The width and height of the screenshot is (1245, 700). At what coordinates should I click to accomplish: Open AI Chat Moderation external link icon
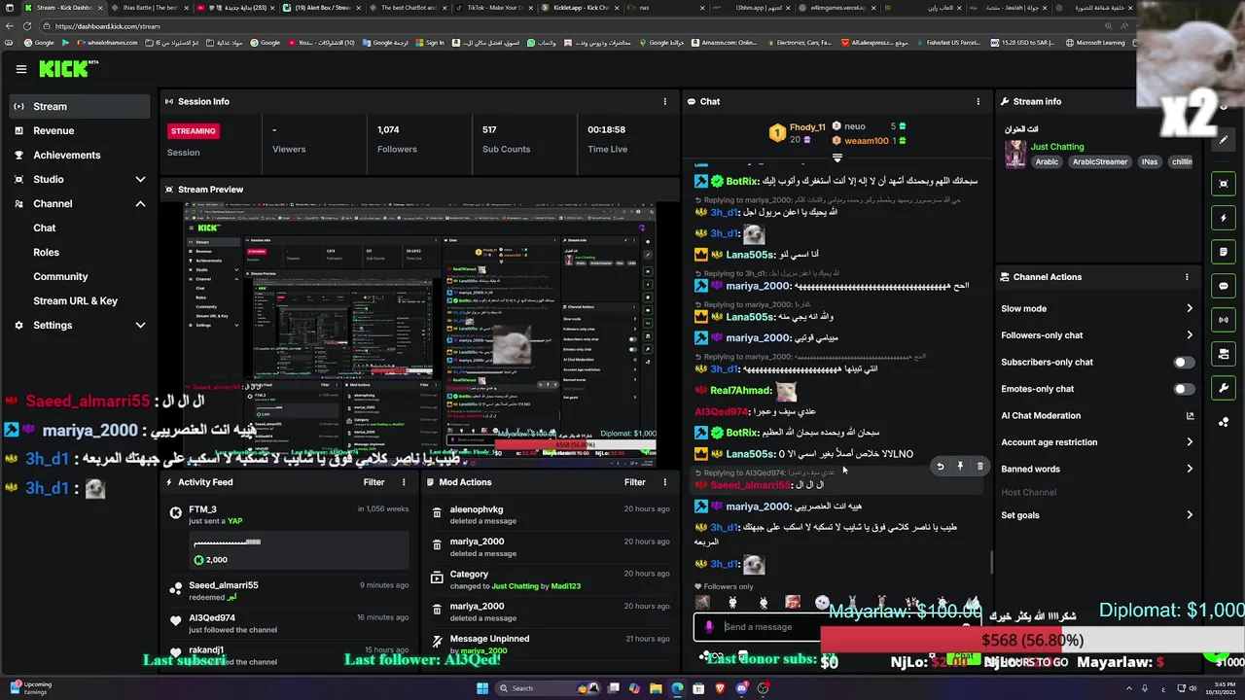pyautogui.click(x=1190, y=416)
